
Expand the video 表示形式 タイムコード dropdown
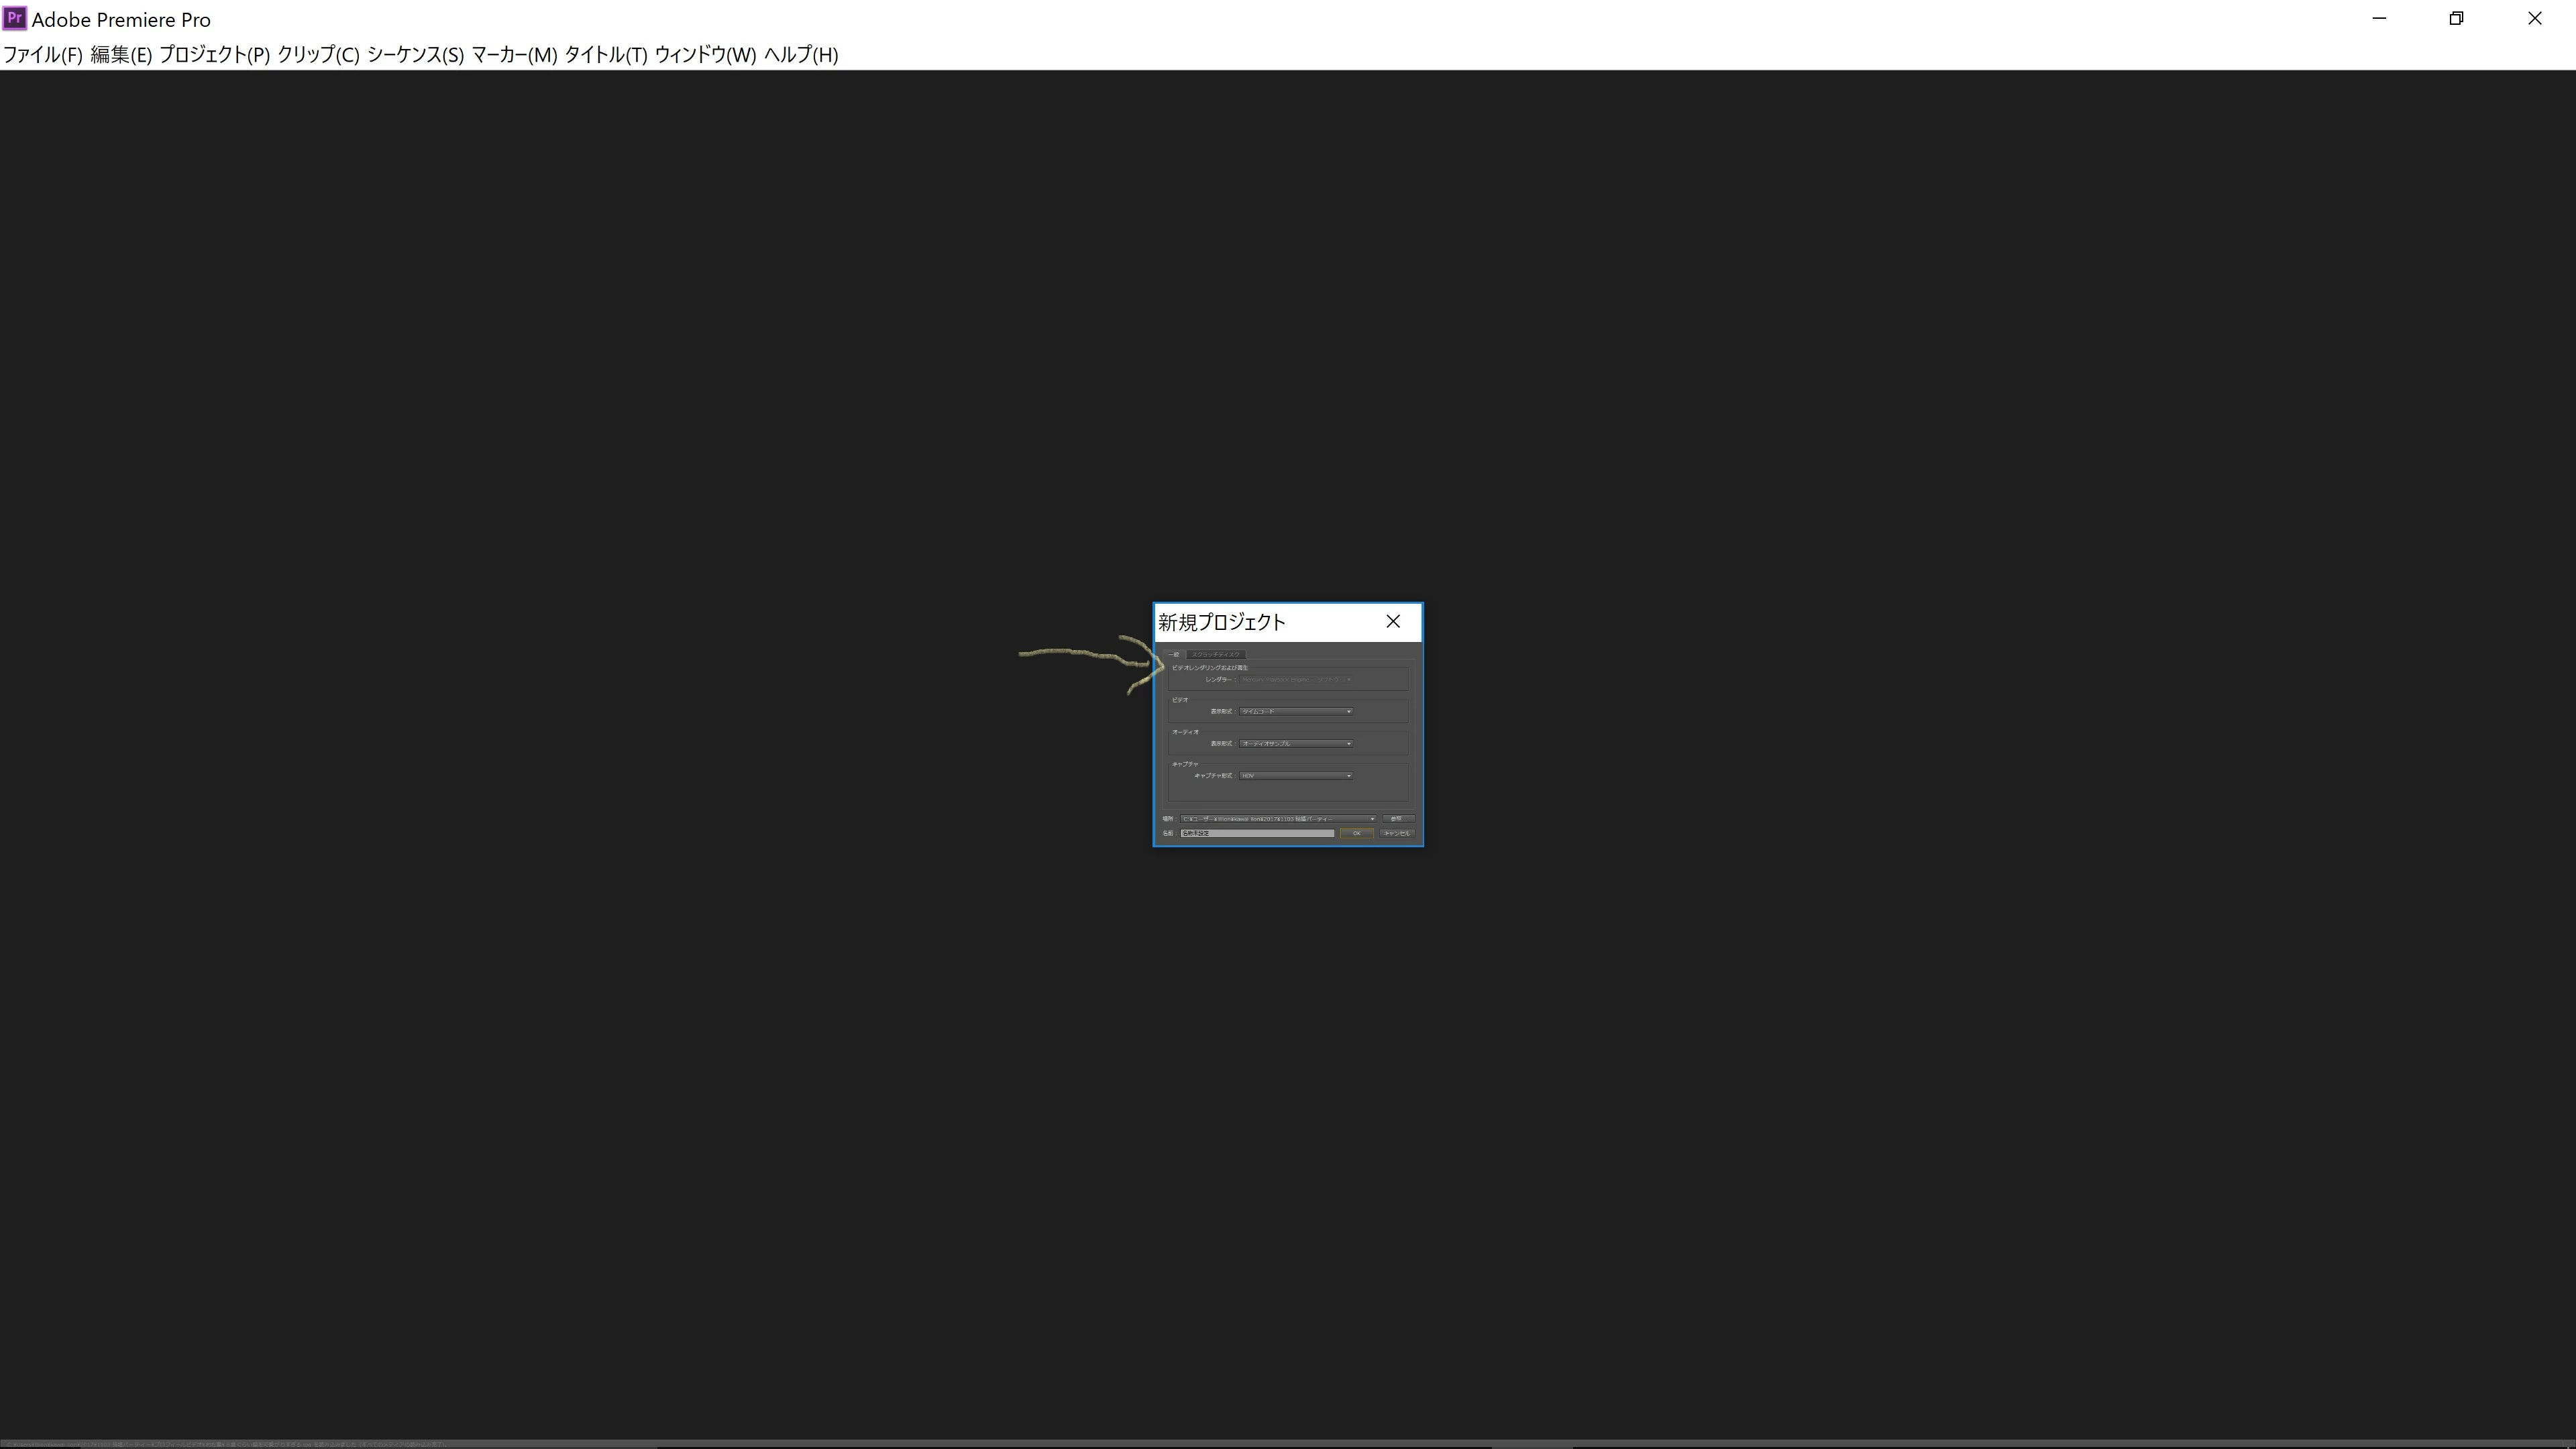1296,712
